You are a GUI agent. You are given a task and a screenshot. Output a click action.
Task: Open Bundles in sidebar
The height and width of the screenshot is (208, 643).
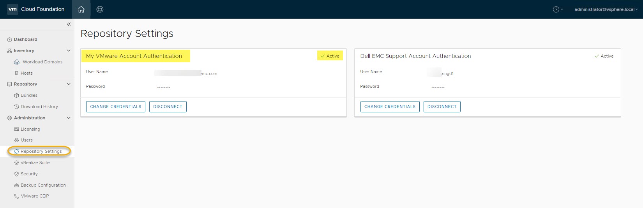pyautogui.click(x=29, y=95)
